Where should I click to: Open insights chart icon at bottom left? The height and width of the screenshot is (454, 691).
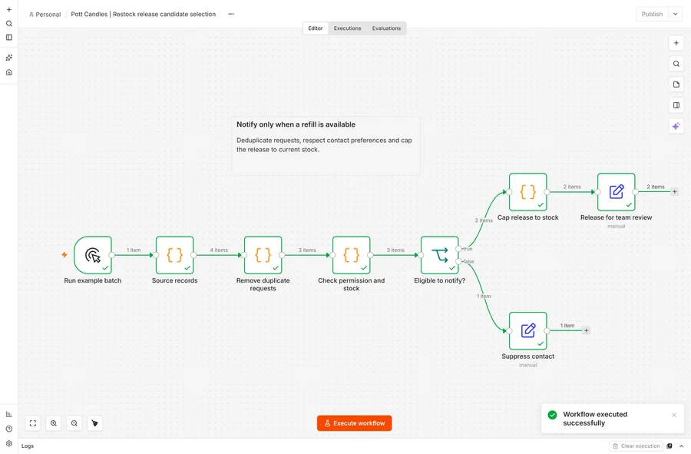[x=8, y=414]
